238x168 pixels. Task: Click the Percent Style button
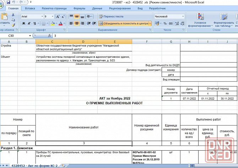click(165, 23)
